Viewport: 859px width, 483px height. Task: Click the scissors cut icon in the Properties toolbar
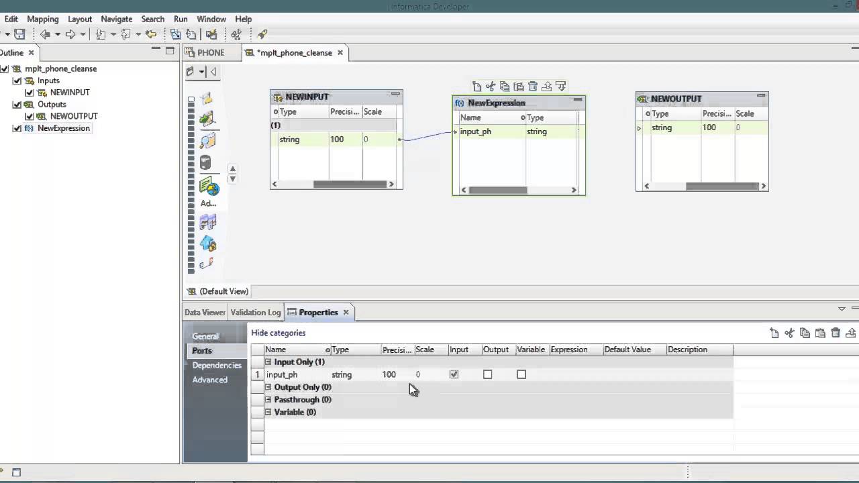pyautogui.click(x=789, y=333)
